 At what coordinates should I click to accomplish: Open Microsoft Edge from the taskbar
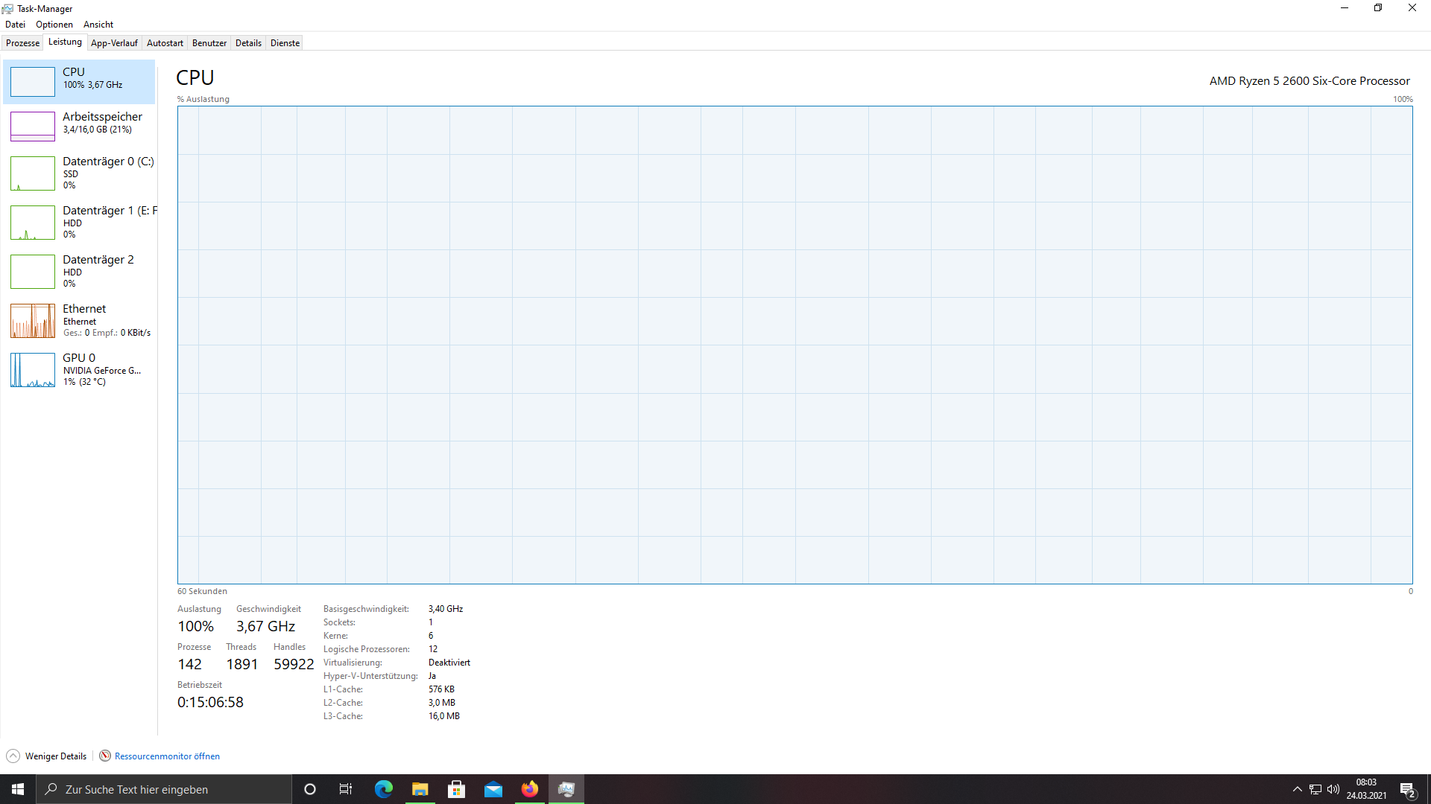point(383,789)
